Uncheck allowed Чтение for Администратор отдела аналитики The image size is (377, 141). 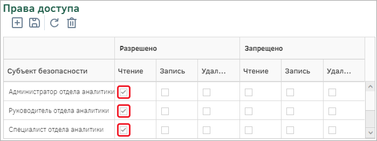coord(124,92)
